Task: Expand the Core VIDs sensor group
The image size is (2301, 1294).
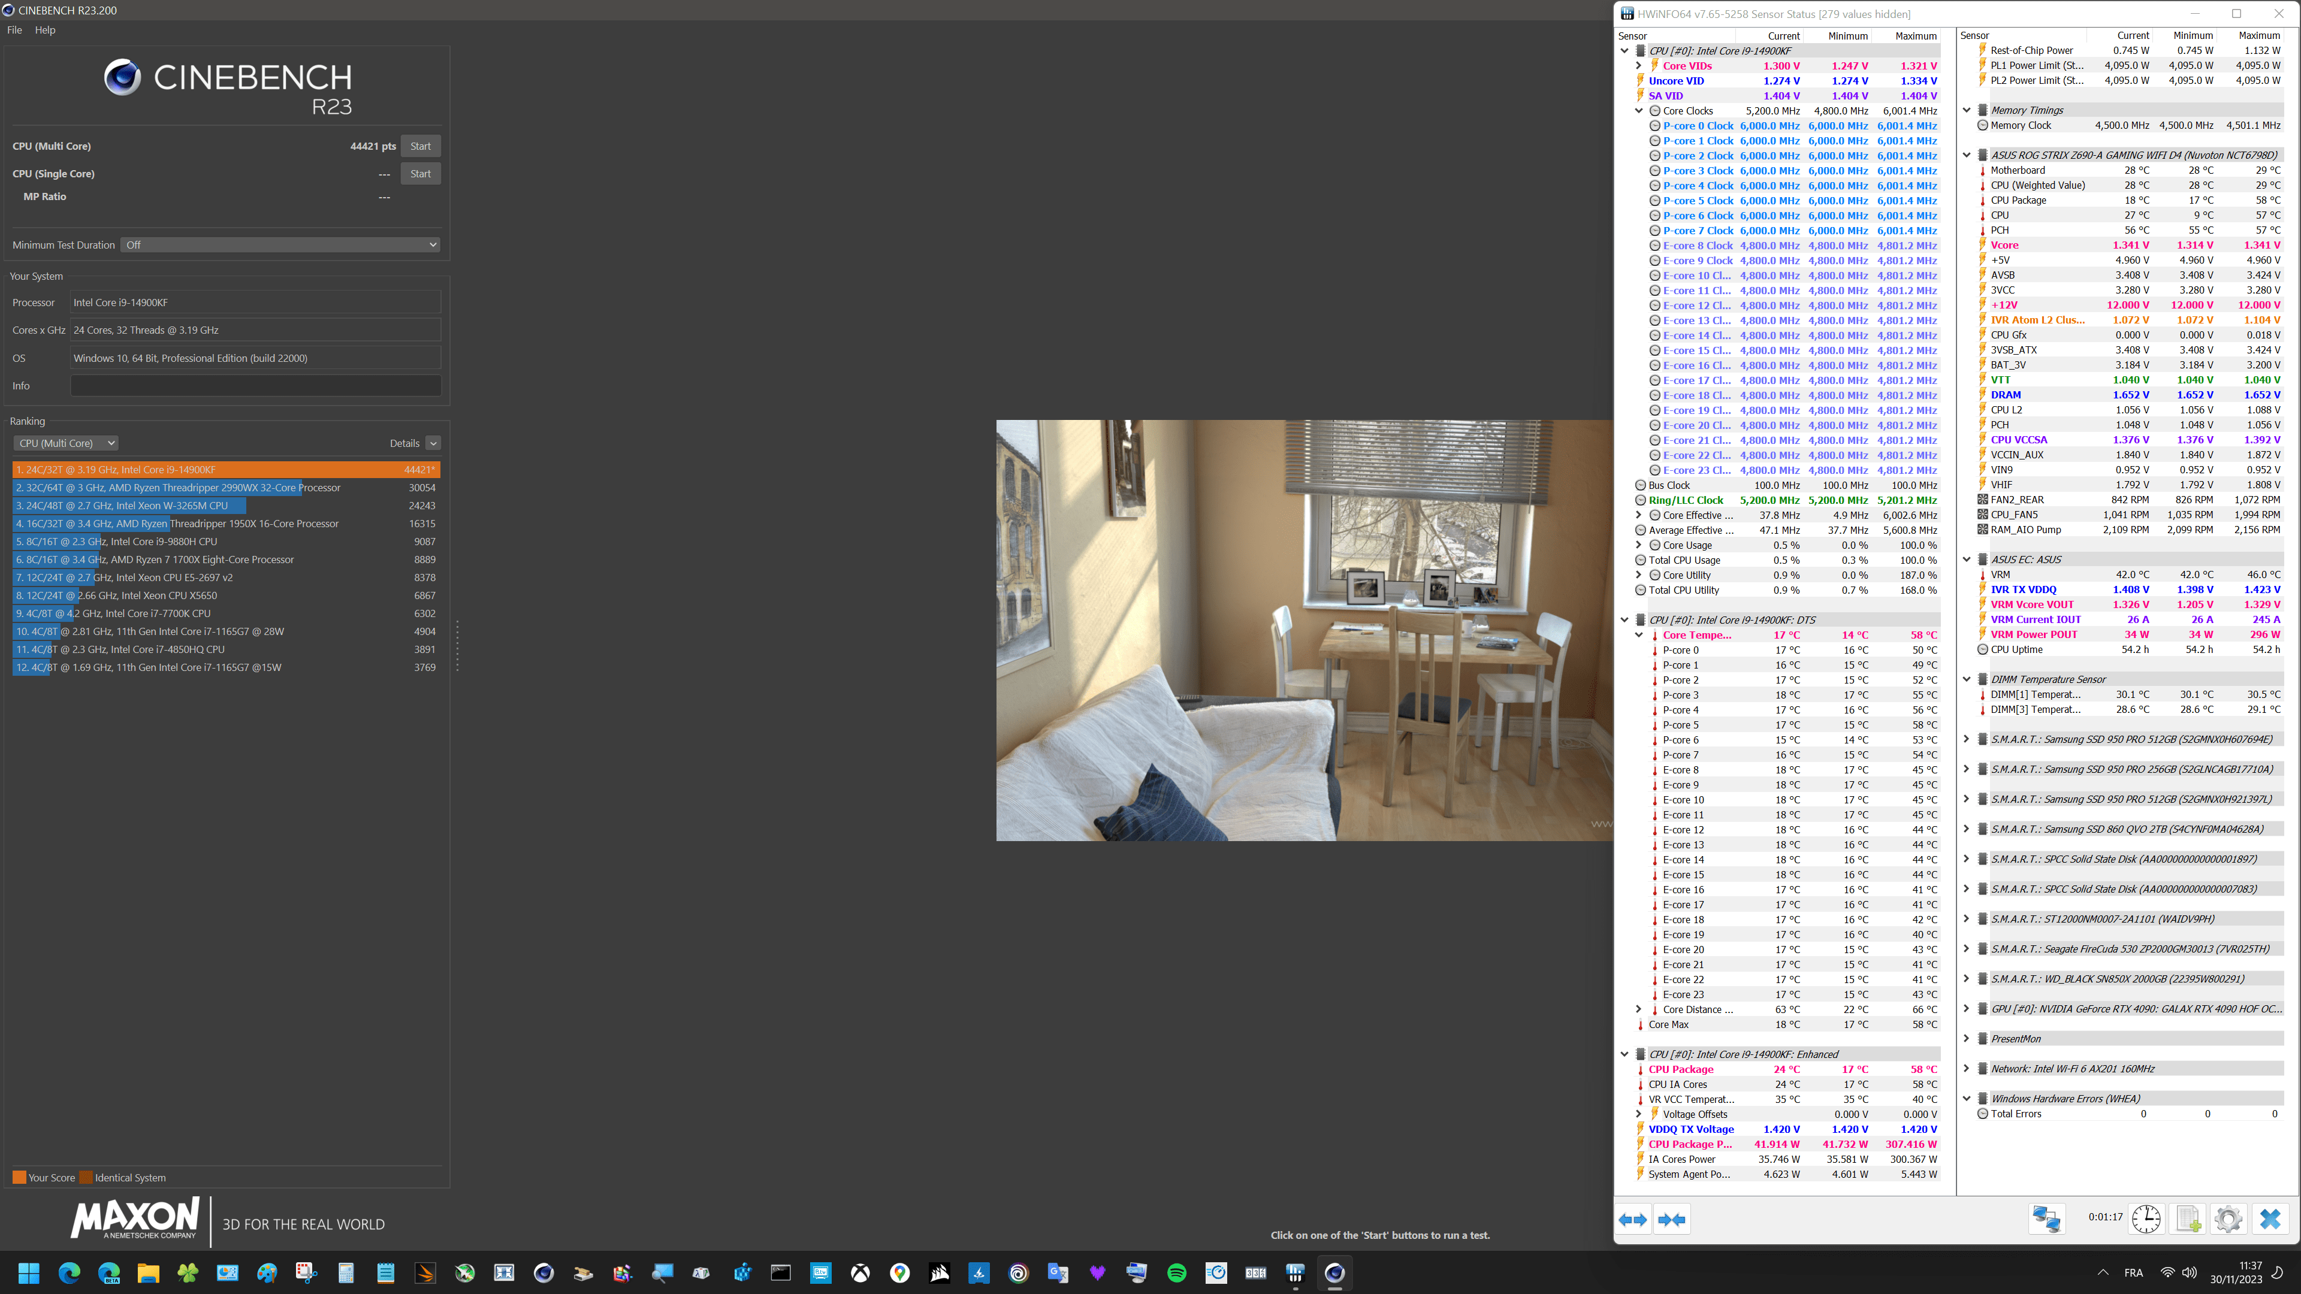Action: coord(1639,66)
